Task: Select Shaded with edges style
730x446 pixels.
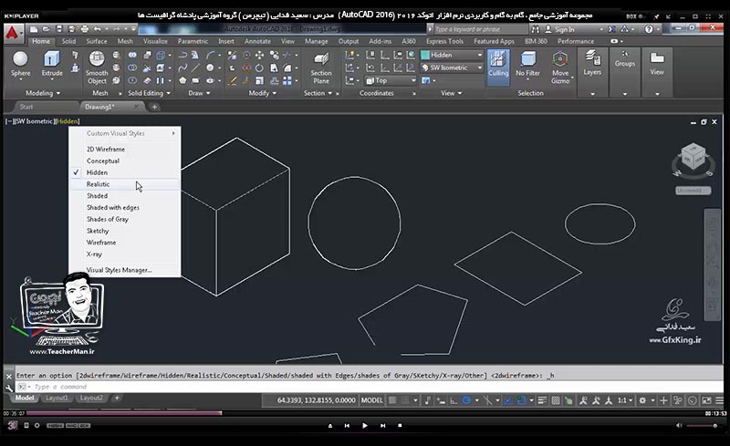Action: coord(125,208)
